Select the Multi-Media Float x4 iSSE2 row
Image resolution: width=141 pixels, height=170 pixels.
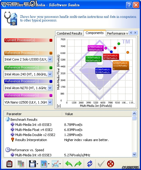(68, 129)
